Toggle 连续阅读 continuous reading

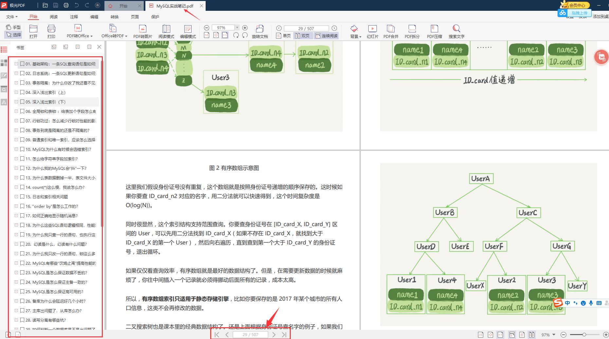326,36
